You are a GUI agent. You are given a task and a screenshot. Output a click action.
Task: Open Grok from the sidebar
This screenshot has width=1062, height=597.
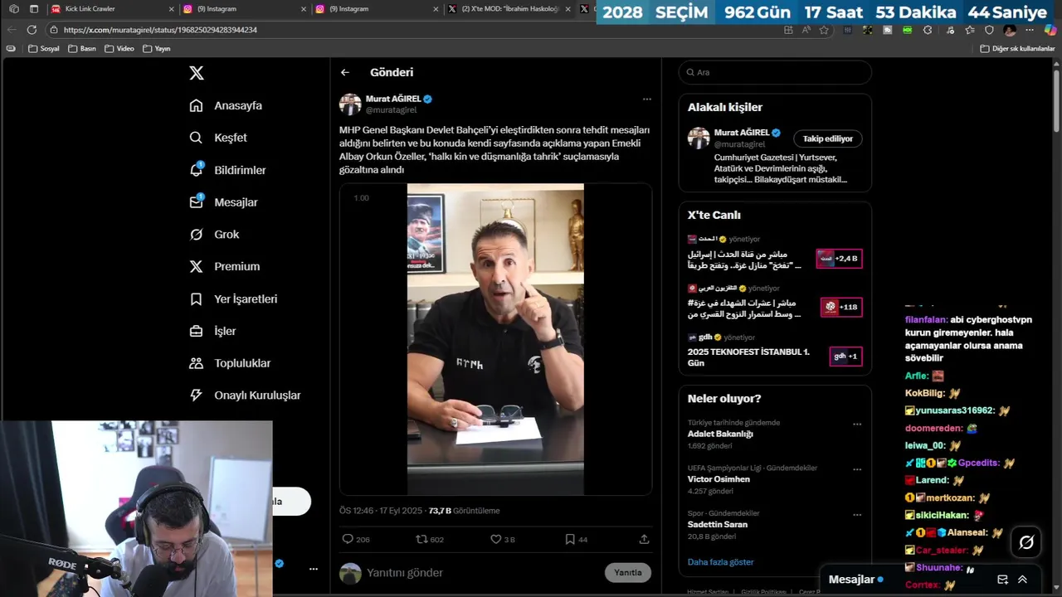(x=214, y=235)
